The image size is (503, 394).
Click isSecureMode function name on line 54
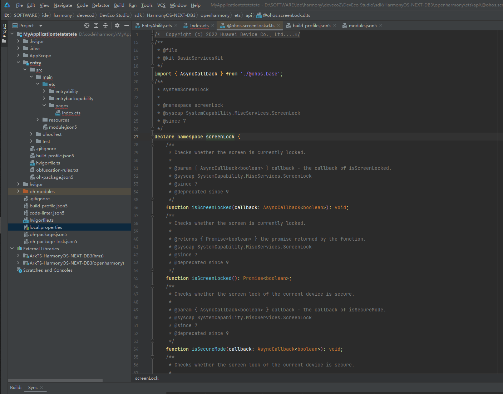(x=209, y=349)
